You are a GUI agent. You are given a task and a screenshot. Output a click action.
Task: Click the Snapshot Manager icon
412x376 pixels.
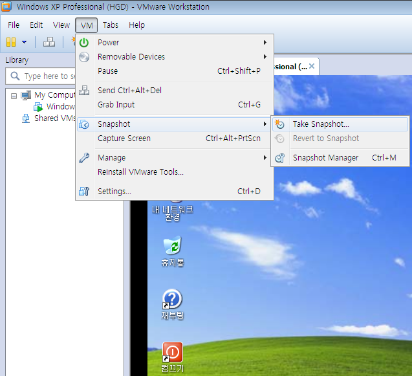[279, 158]
